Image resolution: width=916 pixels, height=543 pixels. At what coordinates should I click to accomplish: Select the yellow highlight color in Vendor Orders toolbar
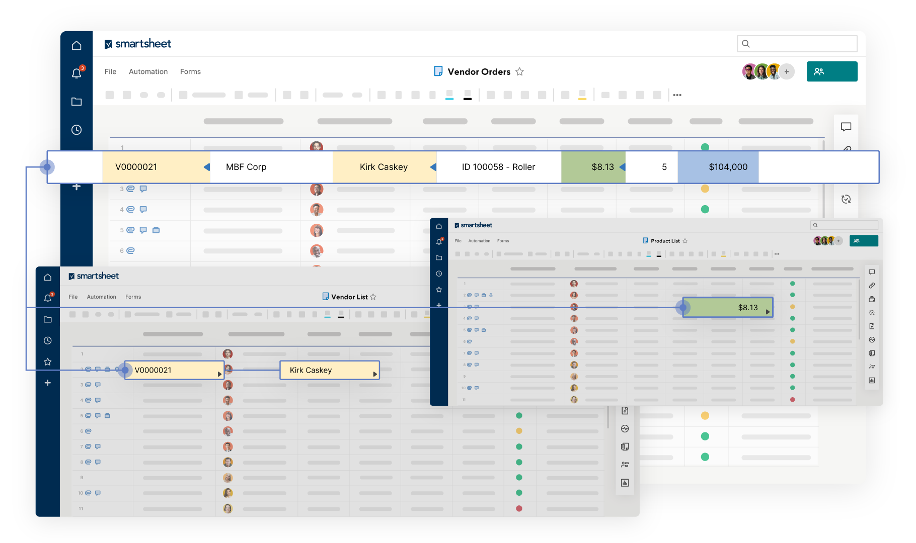tap(582, 95)
